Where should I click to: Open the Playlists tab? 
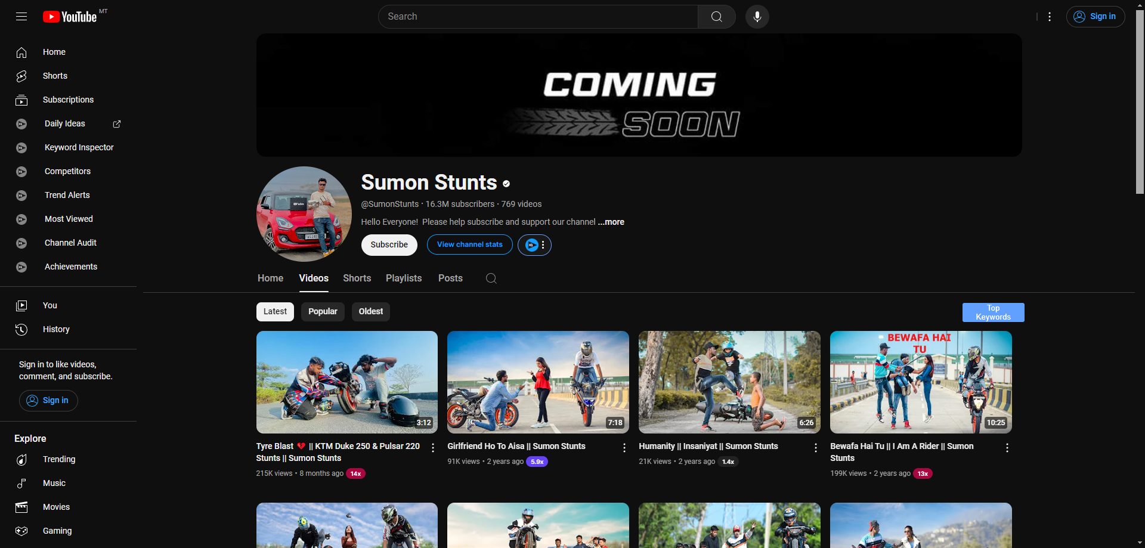[x=404, y=278]
